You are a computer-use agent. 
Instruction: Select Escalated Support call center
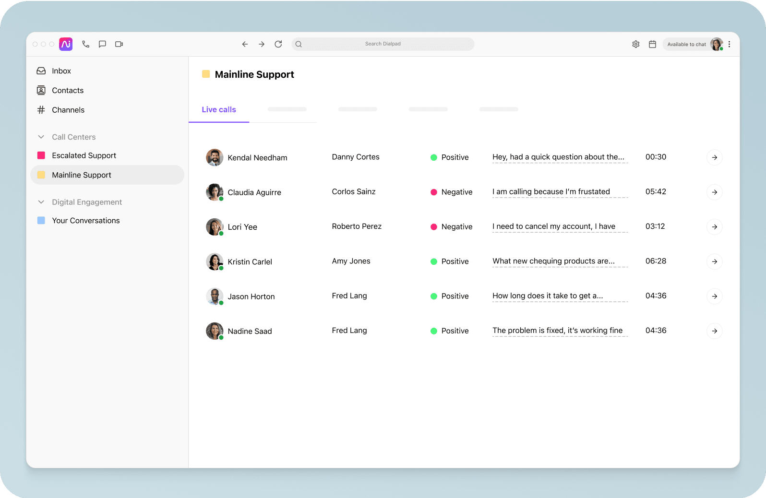click(84, 155)
